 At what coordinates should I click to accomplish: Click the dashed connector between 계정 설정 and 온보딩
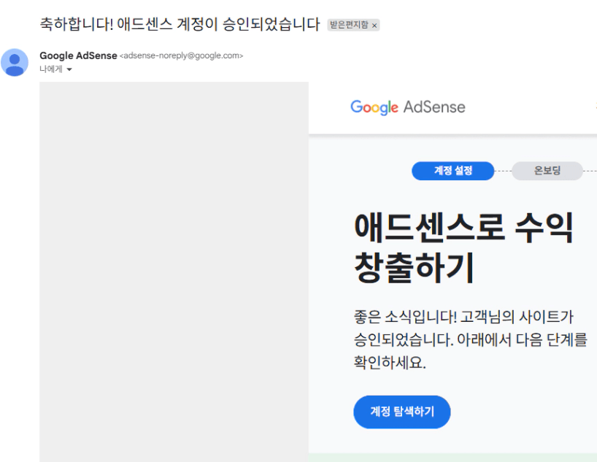503,171
